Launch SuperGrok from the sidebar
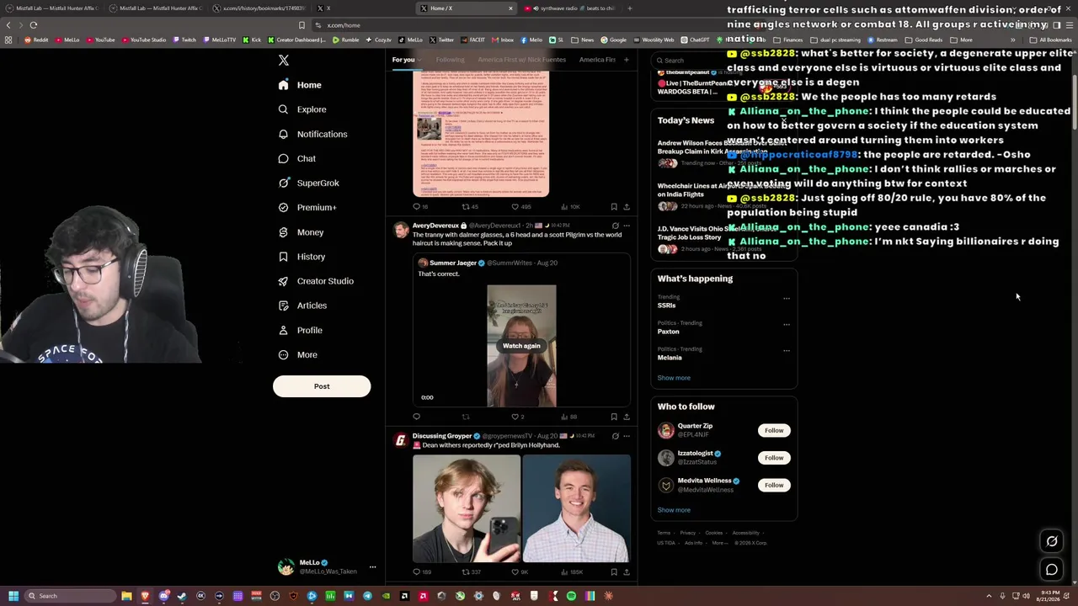1078x606 pixels. point(308,183)
